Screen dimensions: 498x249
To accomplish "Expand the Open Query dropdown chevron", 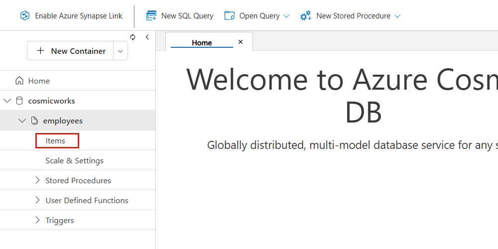I will tap(286, 16).
